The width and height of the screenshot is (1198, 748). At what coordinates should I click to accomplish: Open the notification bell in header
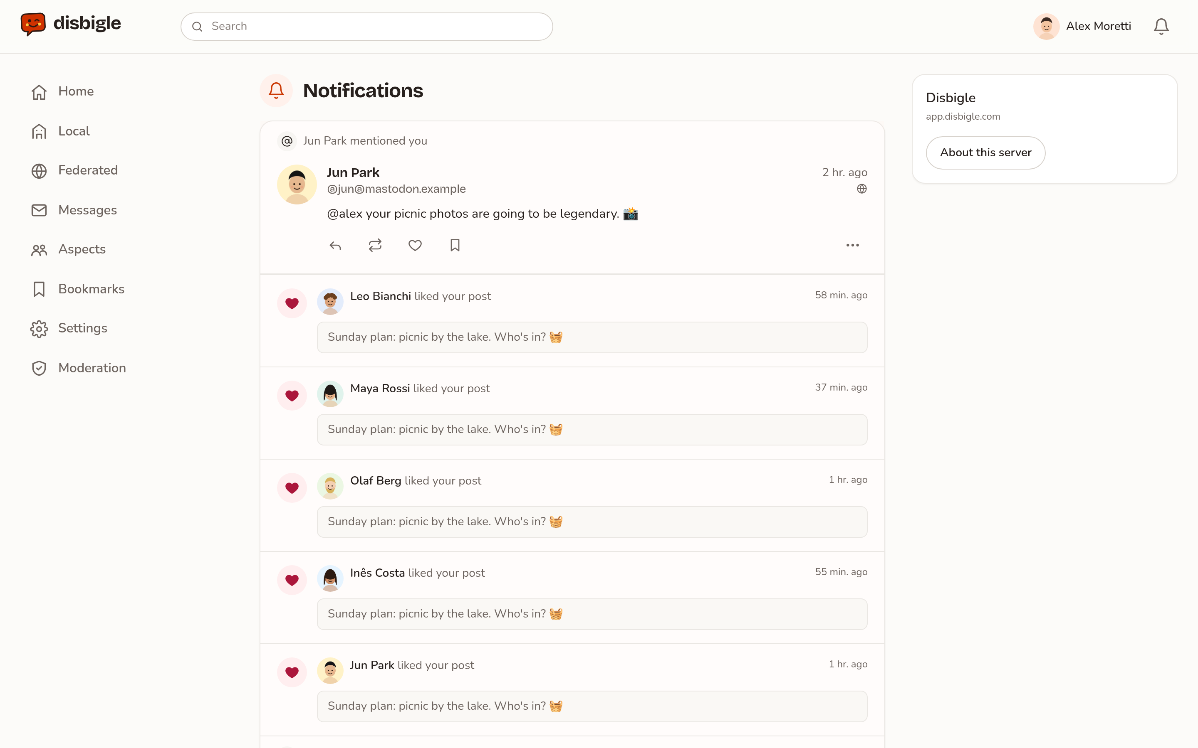tap(1161, 26)
